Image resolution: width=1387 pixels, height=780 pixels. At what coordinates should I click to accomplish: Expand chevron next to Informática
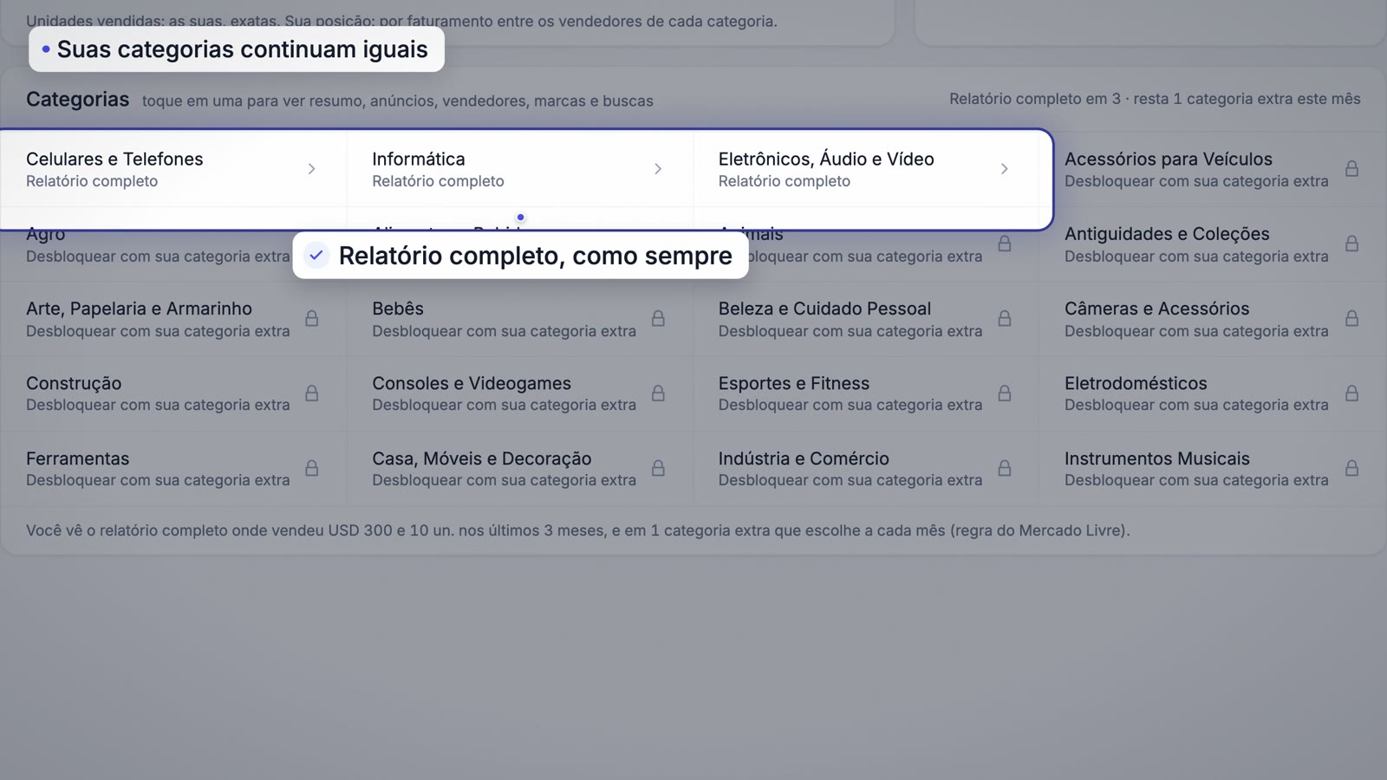(658, 169)
